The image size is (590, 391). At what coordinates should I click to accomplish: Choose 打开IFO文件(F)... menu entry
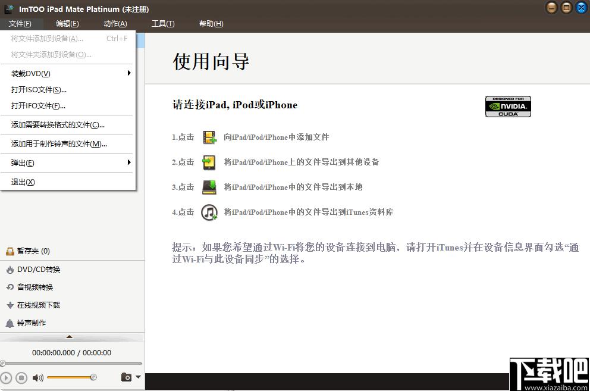pos(68,106)
